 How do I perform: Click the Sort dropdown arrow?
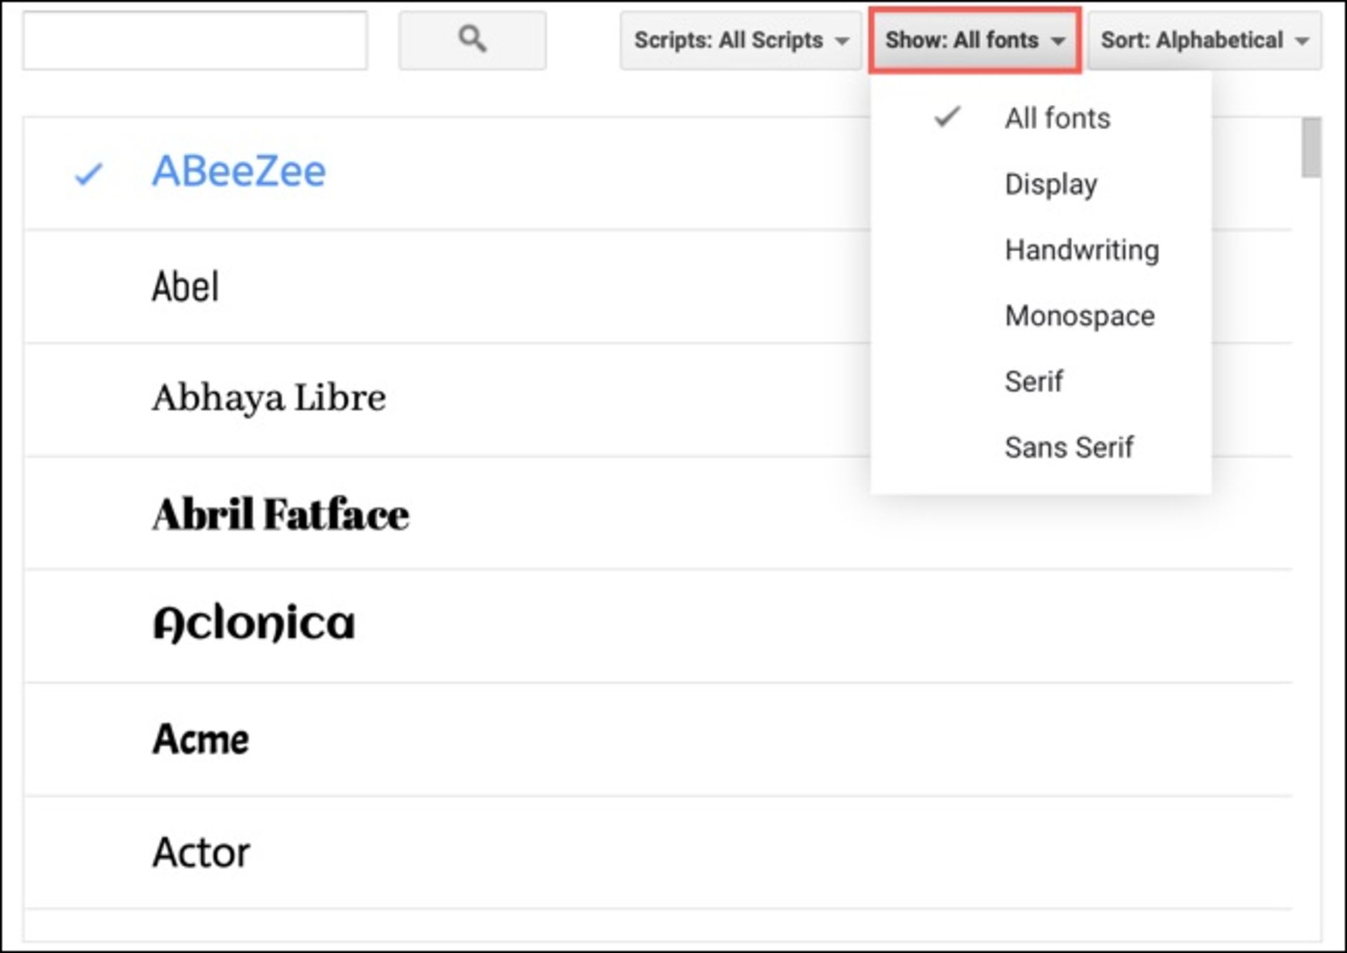point(1301,41)
